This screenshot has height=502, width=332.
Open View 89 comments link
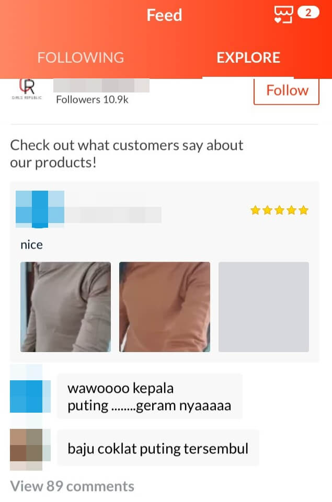[x=72, y=486]
